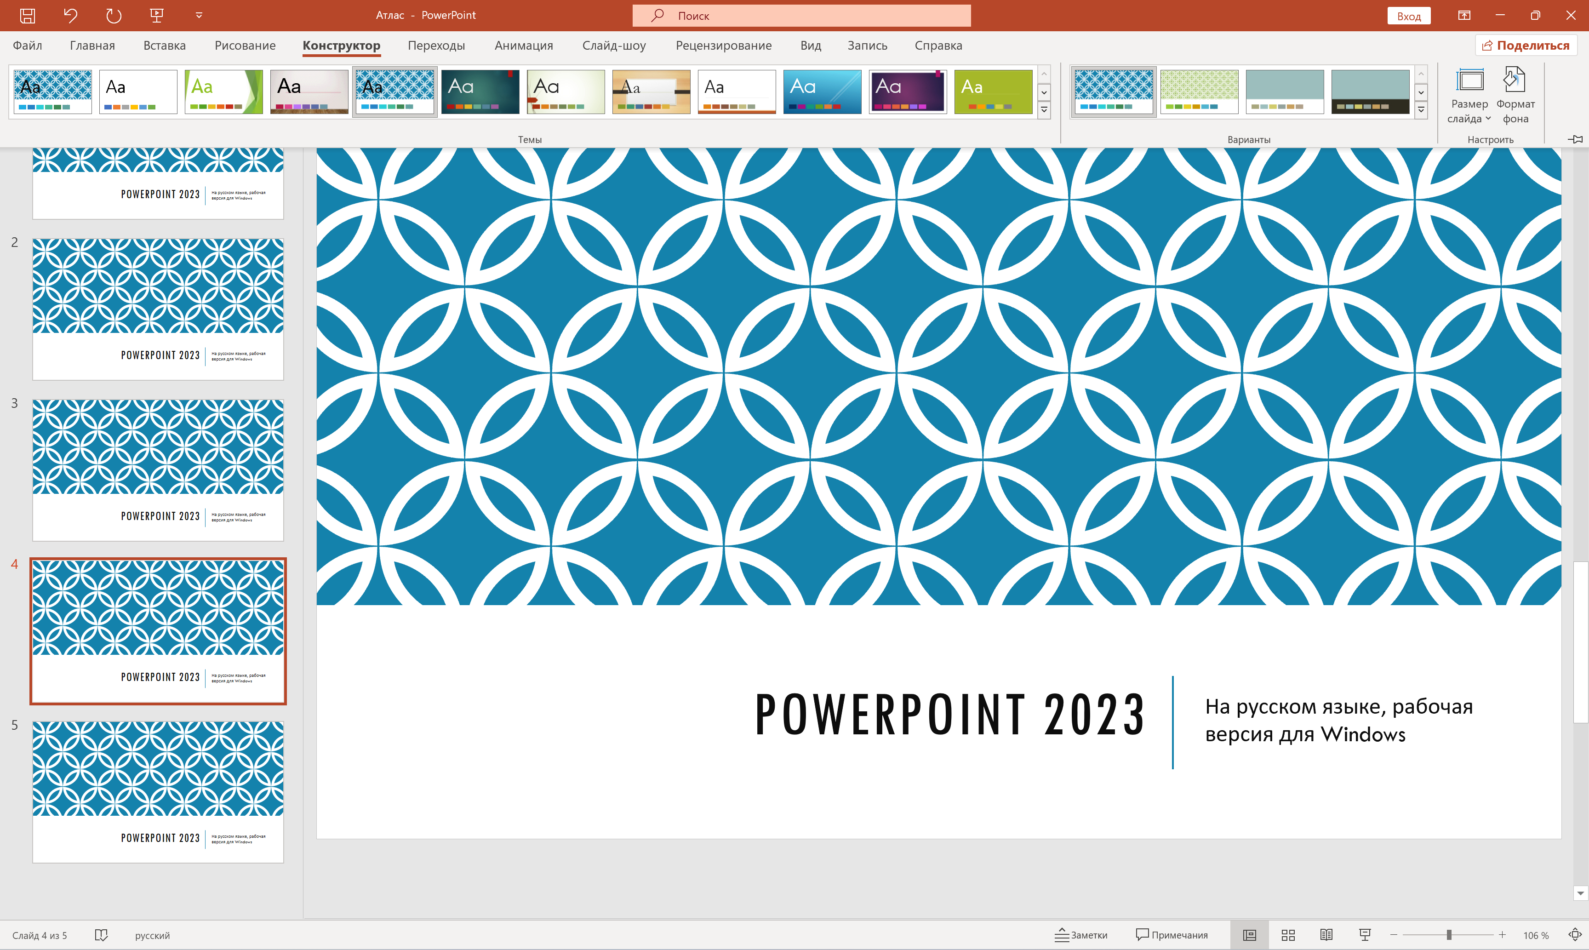Toggle ribbon display options
This screenshot has width=1589, height=950.
click(x=1464, y=15)
